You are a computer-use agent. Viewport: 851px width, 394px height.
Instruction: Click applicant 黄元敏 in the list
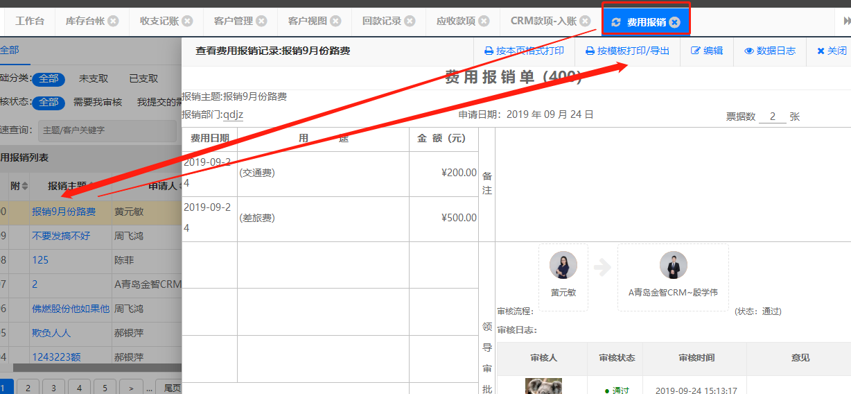(129, 212)
